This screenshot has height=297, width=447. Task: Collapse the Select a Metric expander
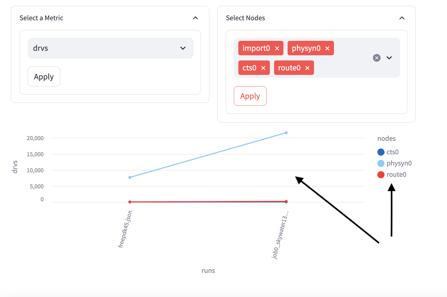195,18
